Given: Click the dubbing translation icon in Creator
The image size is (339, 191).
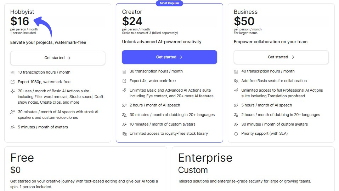Looking at the screenshot, I should (124, 115).
